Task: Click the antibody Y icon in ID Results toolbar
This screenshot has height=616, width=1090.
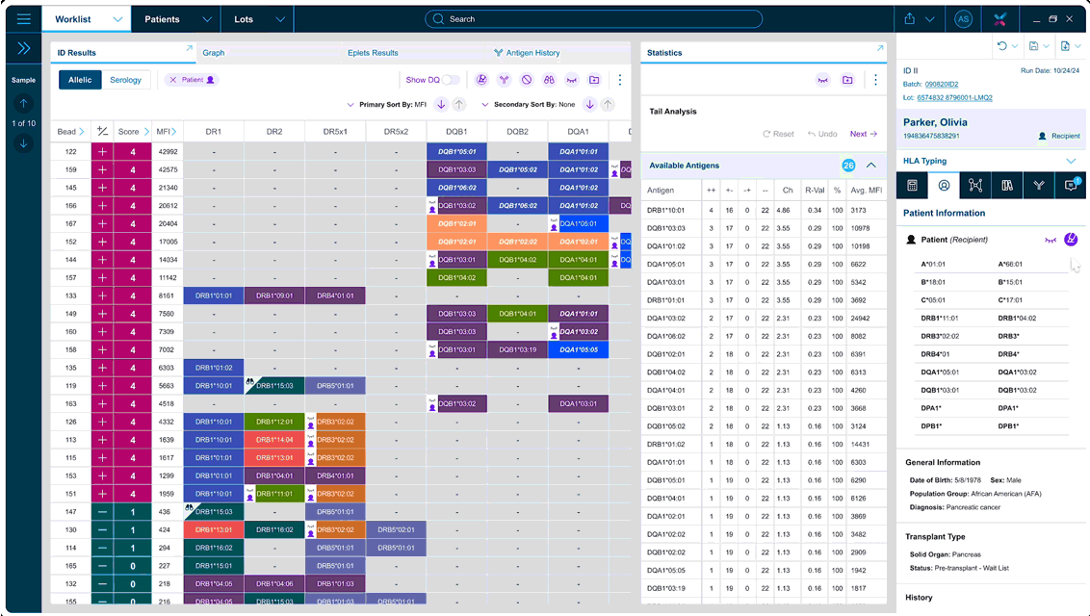Action: [x=504, y=80]
